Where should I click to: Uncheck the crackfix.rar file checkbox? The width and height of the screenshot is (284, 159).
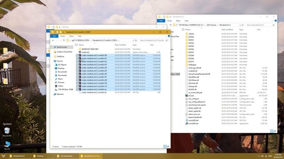pyautogui.click(x=77, y=89)
